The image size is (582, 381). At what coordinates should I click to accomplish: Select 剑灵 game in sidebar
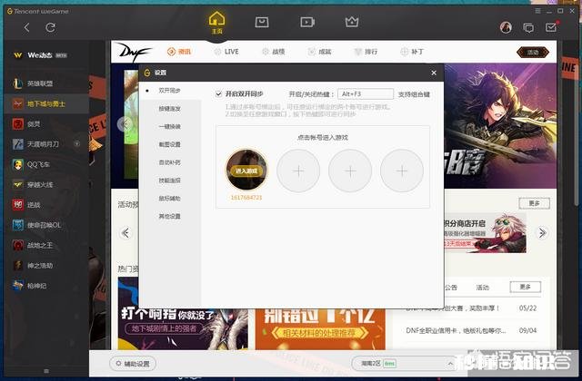pos(46,124)
